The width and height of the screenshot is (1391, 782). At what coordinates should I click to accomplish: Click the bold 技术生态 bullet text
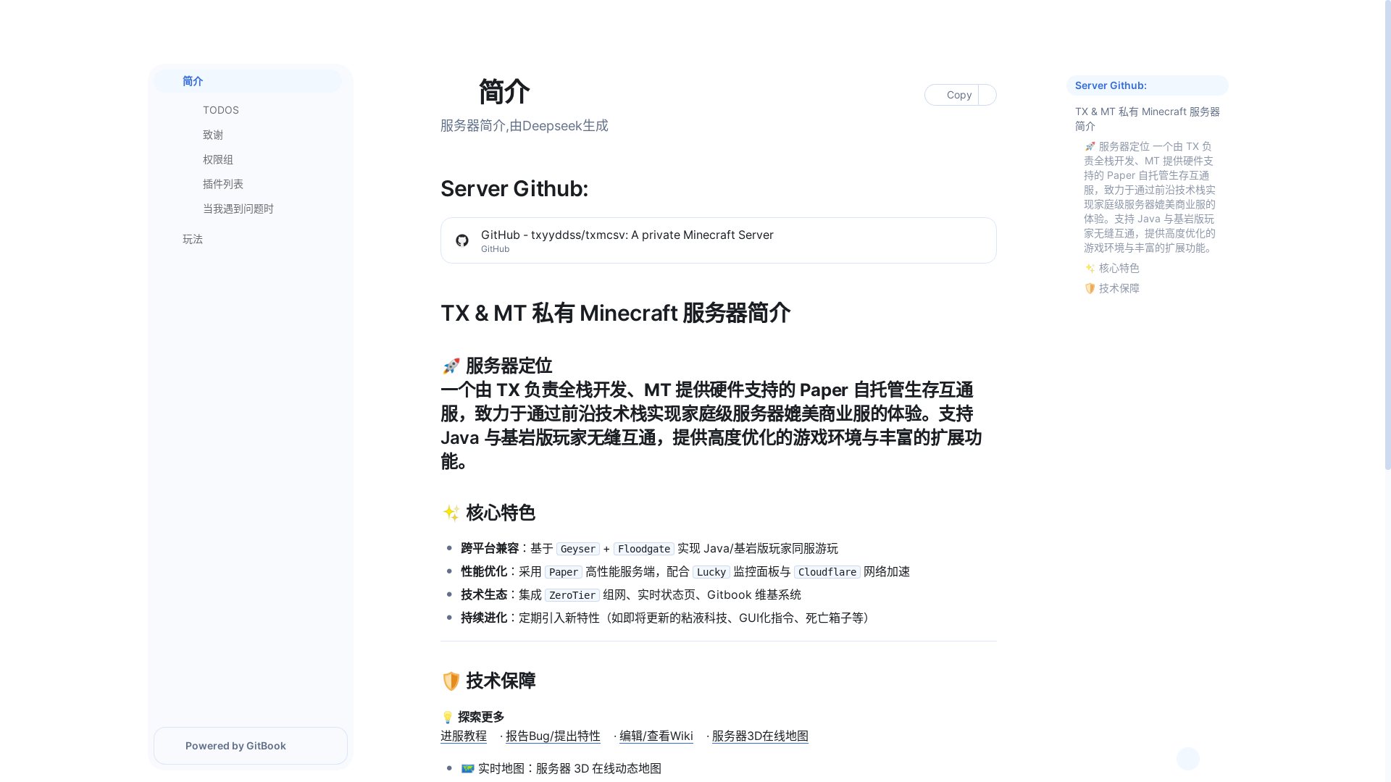484,594
